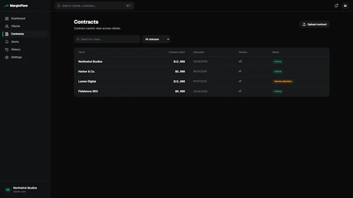Image resolution: width=353 pixels, height=198 pixels.
Task: Focus the Search by client field
Action: click(107, 39)
